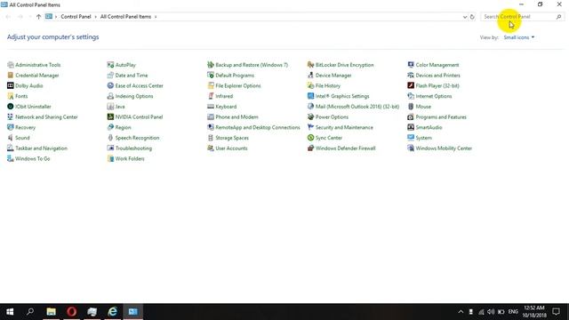Open Internet Explorer from the taskbar
569x320 pixels.
[113, 312]
